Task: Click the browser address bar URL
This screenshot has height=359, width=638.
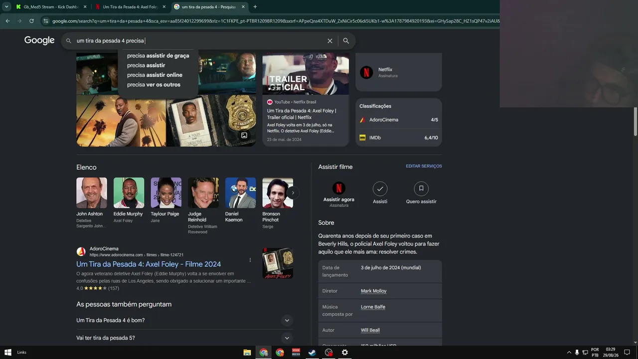Action: [x=275, y=21]
